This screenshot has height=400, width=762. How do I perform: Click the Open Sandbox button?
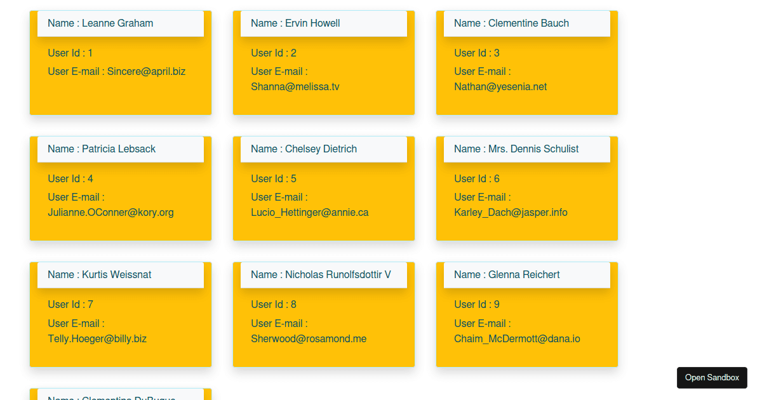(x=712, y=377)
